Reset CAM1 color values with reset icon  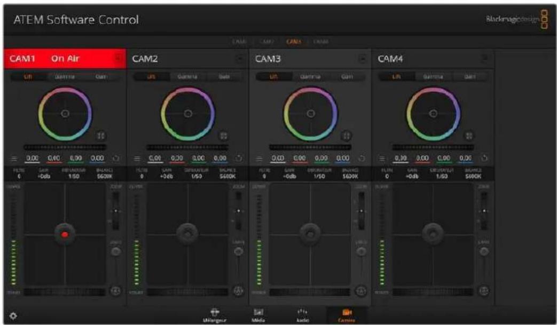[x=116, y=158]
